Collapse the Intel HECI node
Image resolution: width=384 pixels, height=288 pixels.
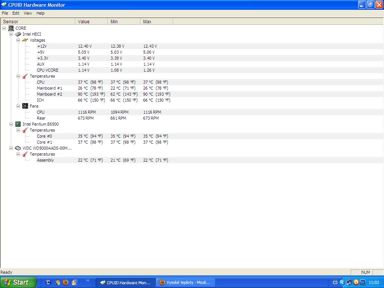tap(11, 34)
